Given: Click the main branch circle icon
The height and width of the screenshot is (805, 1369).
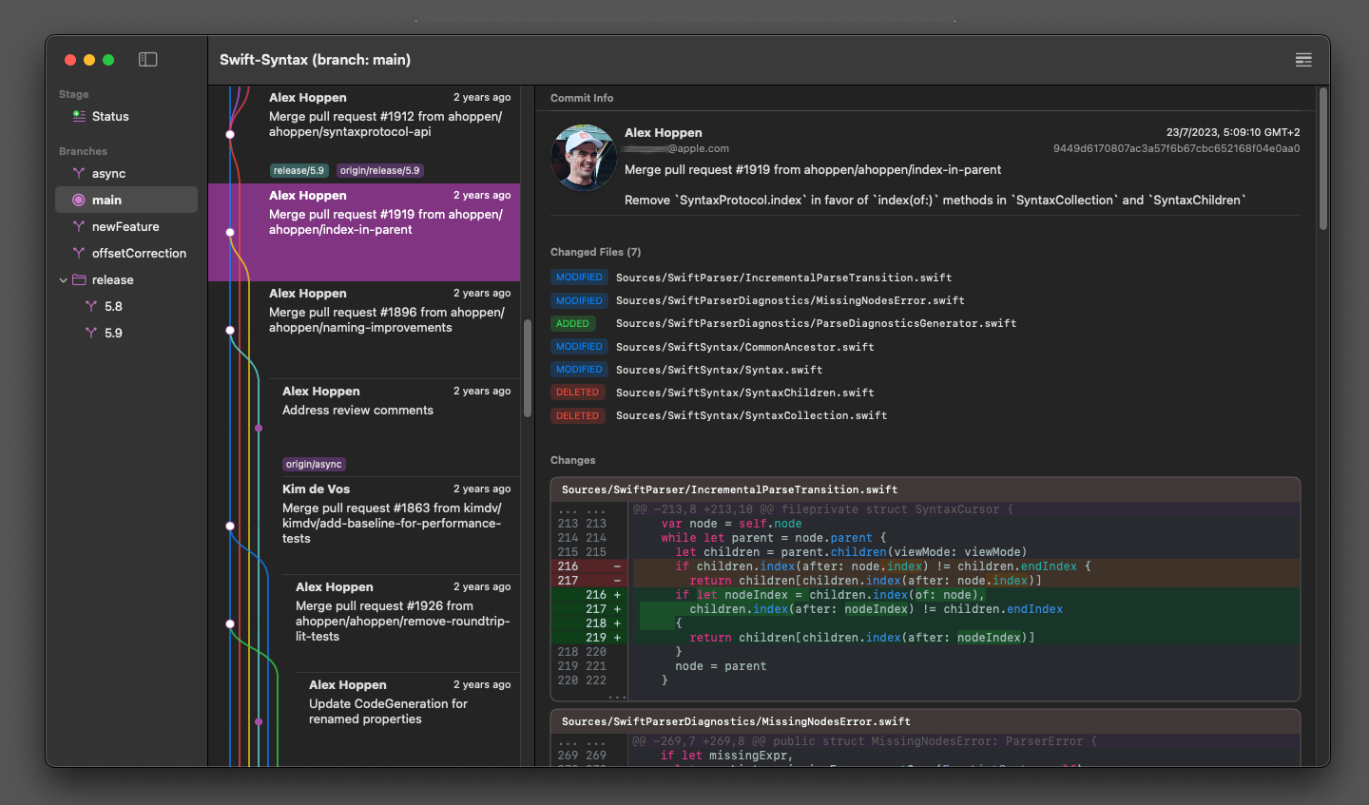Looking at the screenshot, I should click(x=79, y=200).
